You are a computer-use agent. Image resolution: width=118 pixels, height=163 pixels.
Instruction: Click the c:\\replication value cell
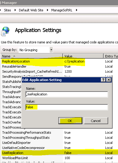(x=74, y=61)
